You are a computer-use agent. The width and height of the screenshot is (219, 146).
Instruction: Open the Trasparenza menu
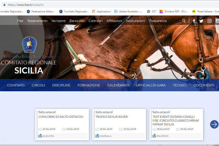point(158,21)
